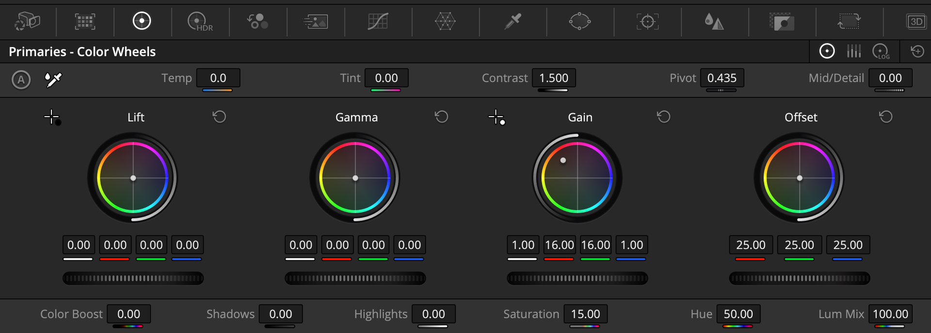Image resolution: width=931 pixels, height=333 pixels.
Task: Click the Lift red value field
Action: click(x=115, y=245)
